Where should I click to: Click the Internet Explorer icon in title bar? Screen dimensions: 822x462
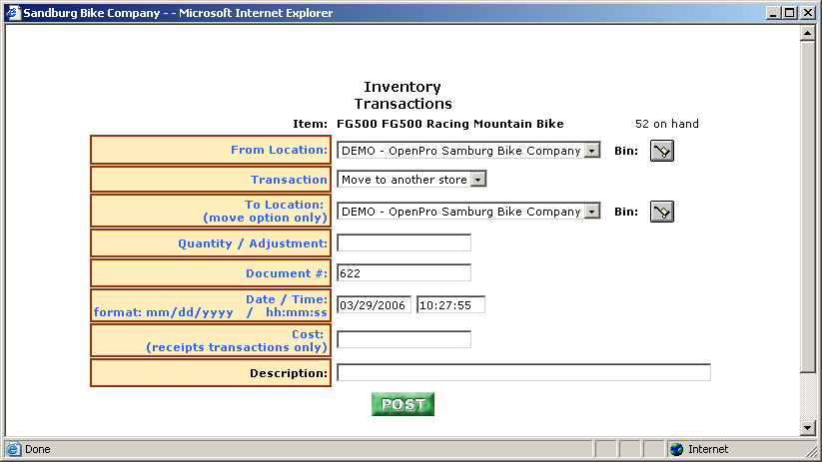point(13,13)
